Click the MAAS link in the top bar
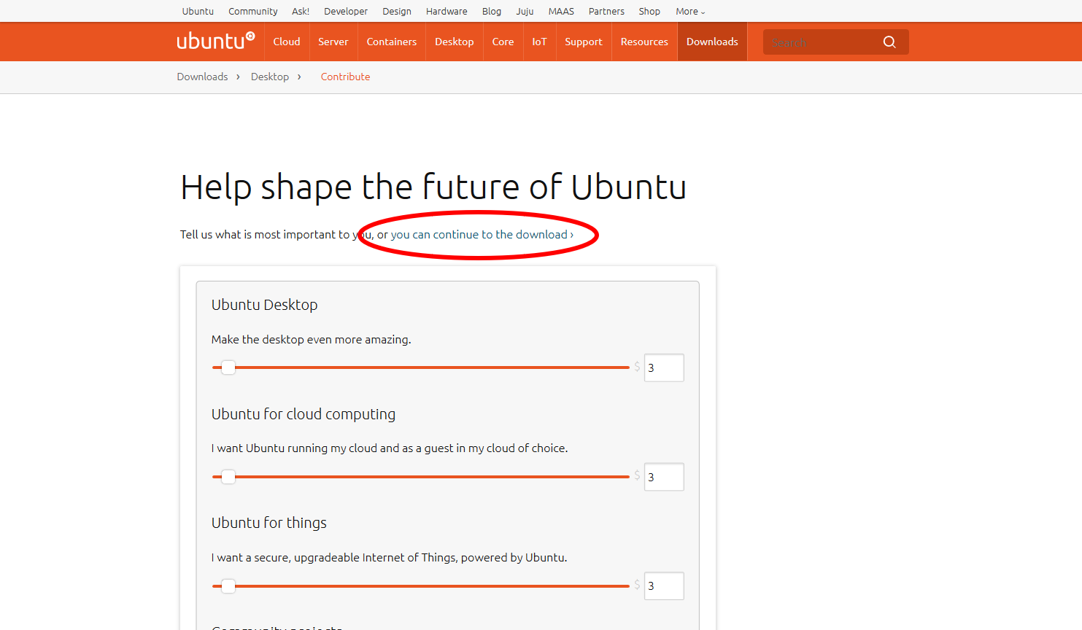 pyautogui.click(x=561, y=12)
